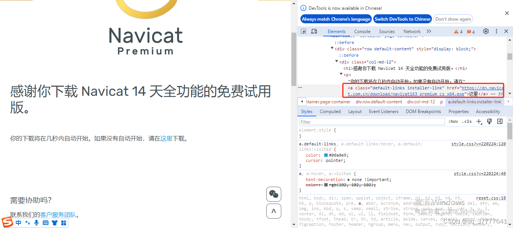
Task: Open the Computed styles tab
Action: point(330,111)
